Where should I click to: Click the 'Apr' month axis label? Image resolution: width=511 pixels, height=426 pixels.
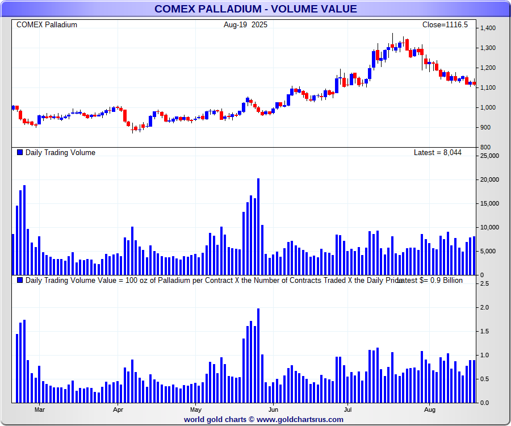click(118, 410)
